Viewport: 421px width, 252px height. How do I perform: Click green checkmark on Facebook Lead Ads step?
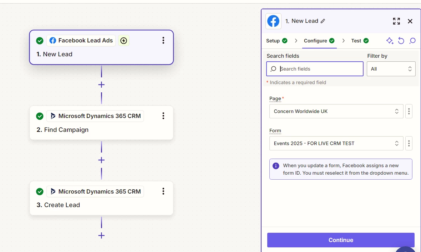pos(40,41)
